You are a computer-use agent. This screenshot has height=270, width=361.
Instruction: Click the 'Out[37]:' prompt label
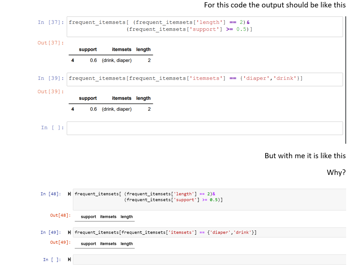[51, 43]
